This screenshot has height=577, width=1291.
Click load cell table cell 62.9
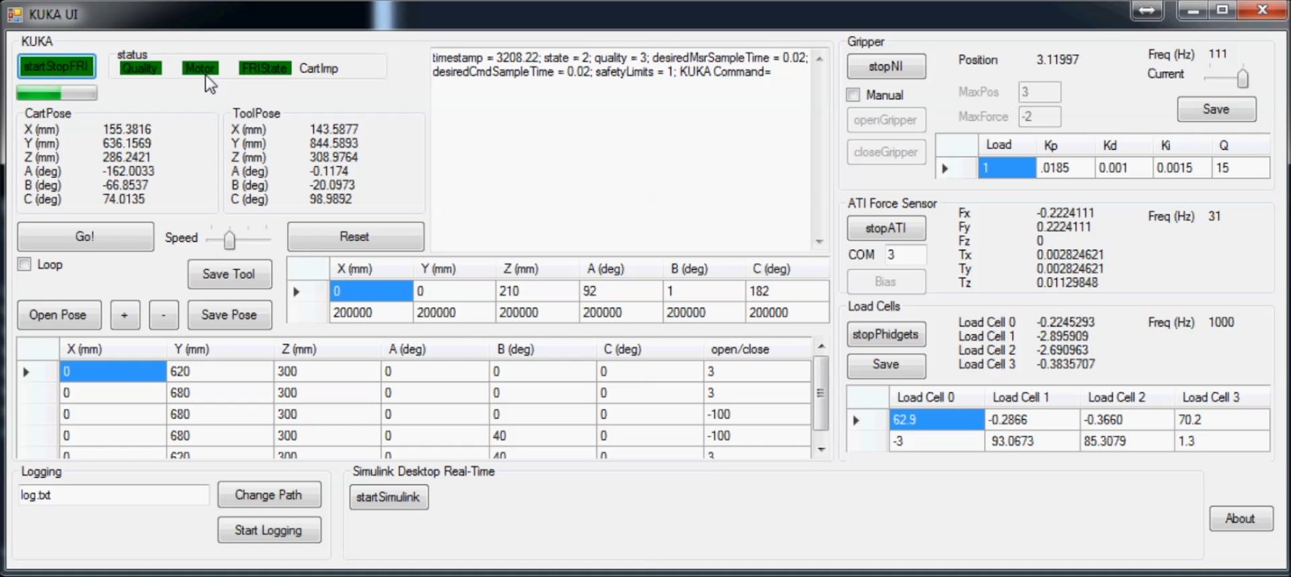(x=938, y=420)
